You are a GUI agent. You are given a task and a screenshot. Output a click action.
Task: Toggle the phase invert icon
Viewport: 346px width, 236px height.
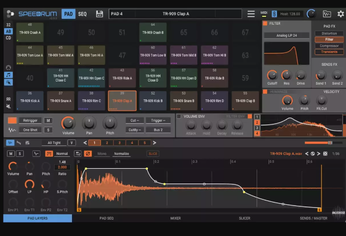(x=88, y=153)
